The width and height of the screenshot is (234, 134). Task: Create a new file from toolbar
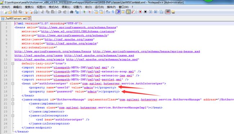tap(5, 12)
